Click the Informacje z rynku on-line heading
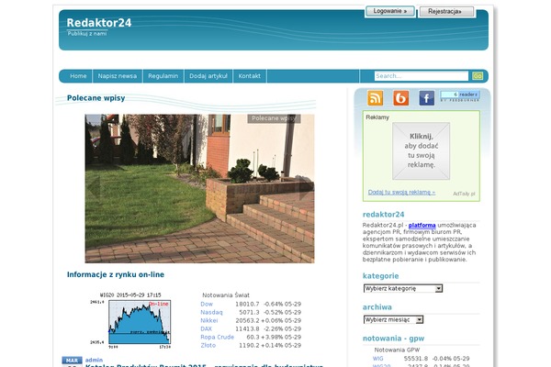 click(116, 274)
